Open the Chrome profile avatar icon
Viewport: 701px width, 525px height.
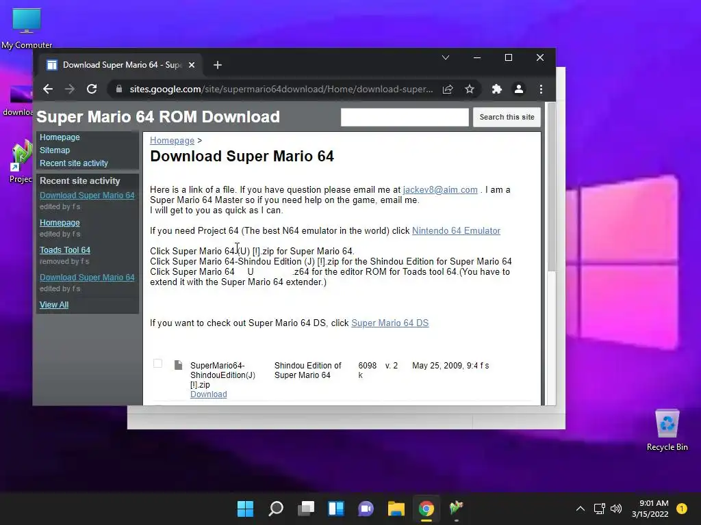(x=519, y=89)
